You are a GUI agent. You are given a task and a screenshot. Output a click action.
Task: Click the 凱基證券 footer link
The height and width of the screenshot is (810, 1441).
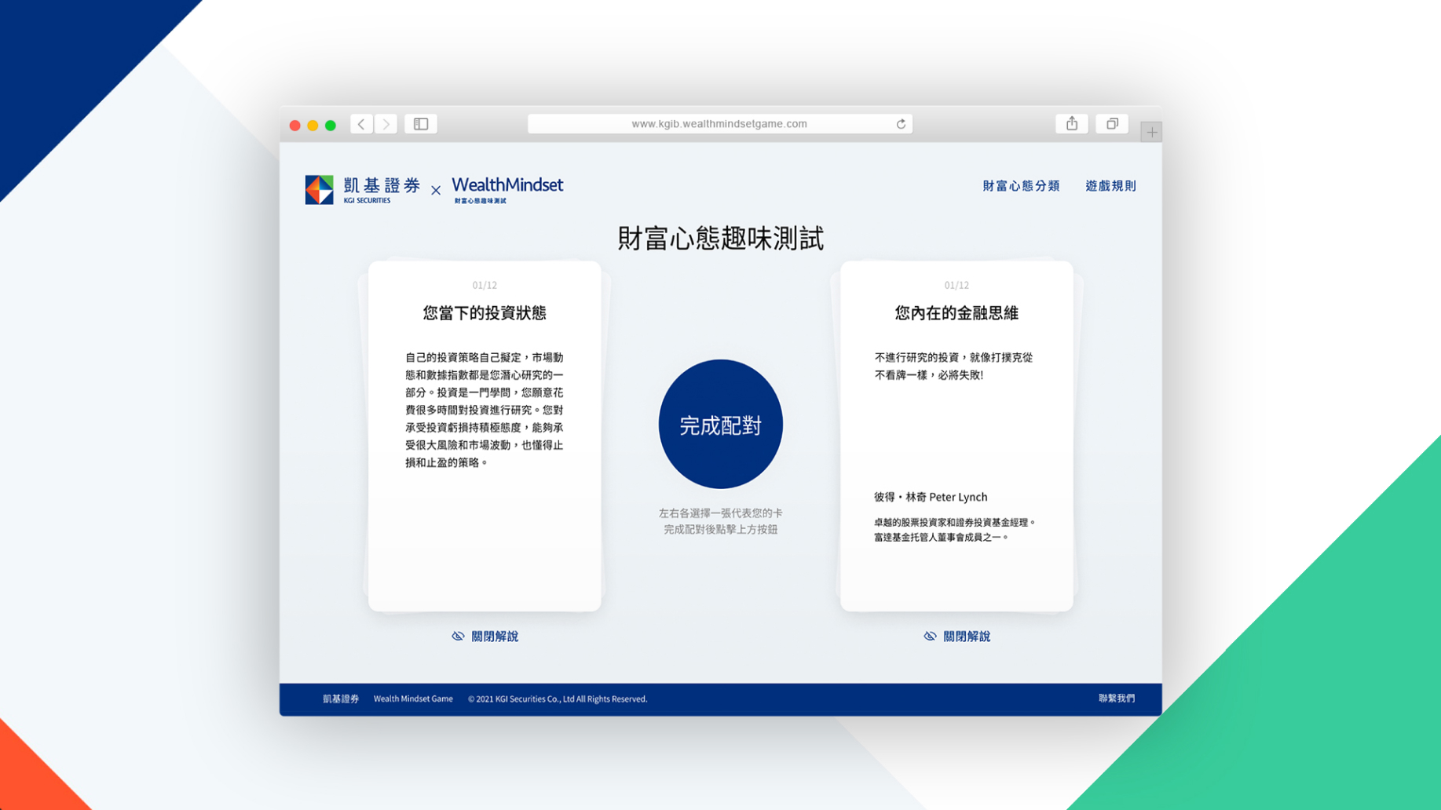(341, 699)
